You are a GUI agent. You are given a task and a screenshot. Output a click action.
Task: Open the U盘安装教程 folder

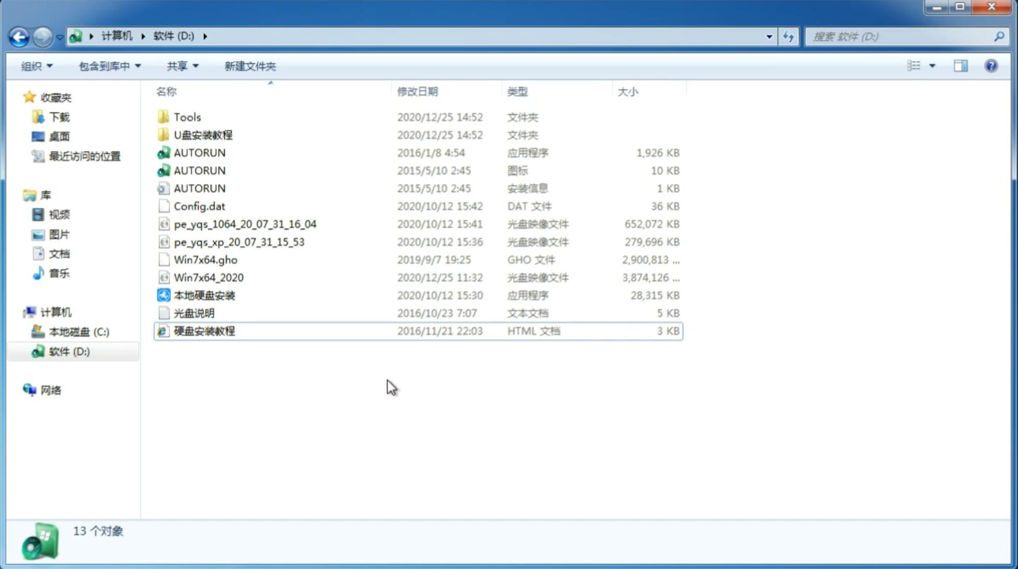pyautogui.click(x=204, y=134)
